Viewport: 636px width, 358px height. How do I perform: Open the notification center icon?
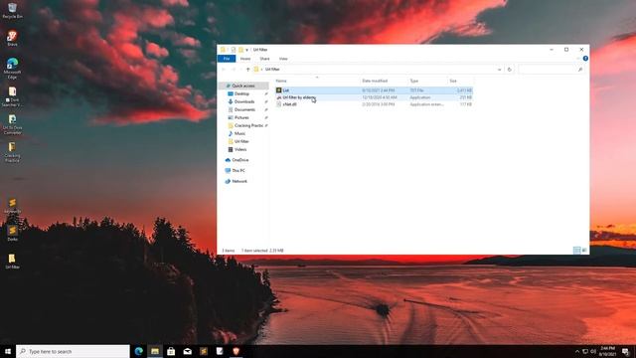(625, 351)
